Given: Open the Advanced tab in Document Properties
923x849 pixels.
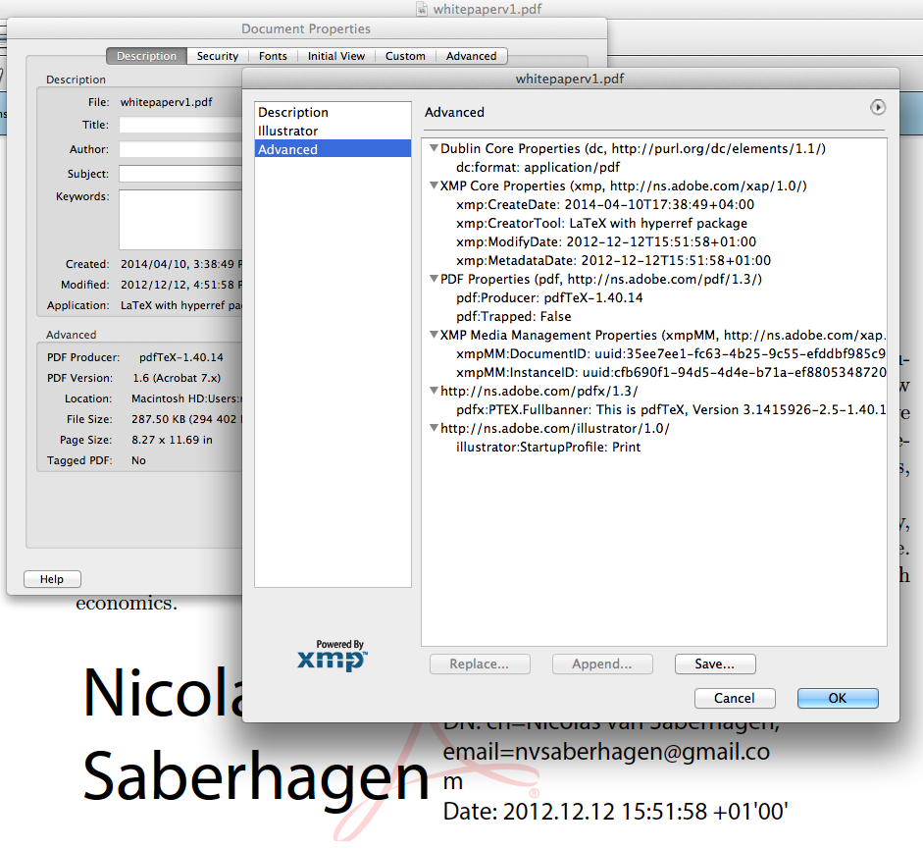Looking at the screenshot, I should click(471, 56).
